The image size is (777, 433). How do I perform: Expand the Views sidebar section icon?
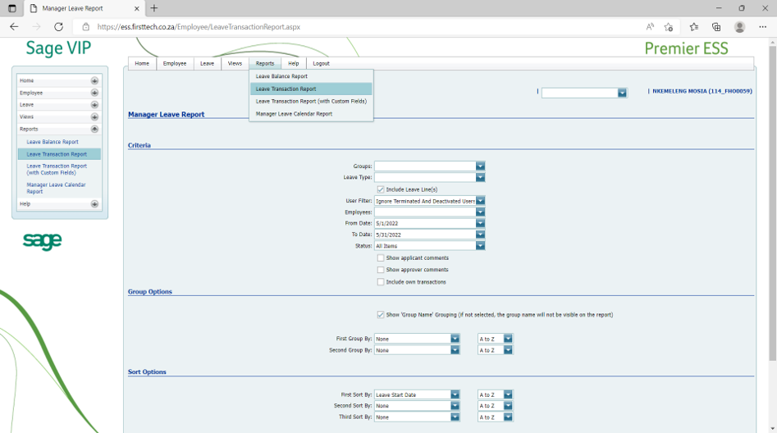94,117
